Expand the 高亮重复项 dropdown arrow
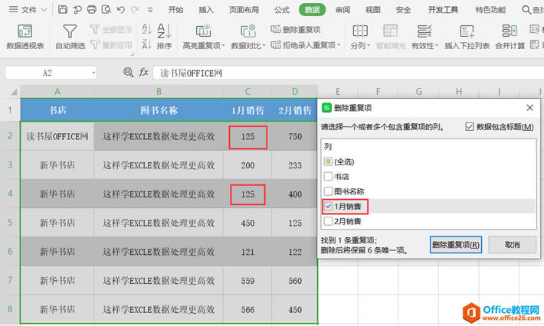The width and height of the screenshot is (544, 326). pyautogui.click(x=223, y=46)
